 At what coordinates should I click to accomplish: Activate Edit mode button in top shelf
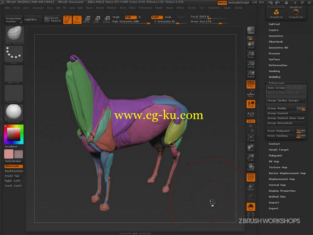67,20
